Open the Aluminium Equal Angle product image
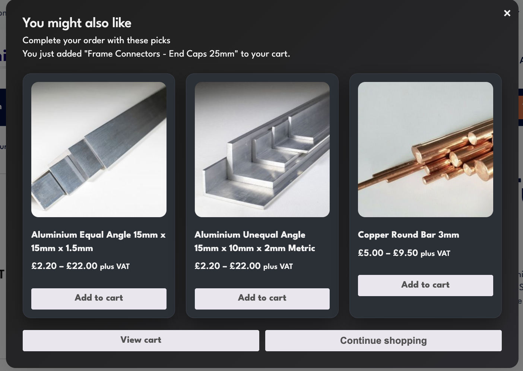Screen dimensions: 523x371 click(99, 149)
